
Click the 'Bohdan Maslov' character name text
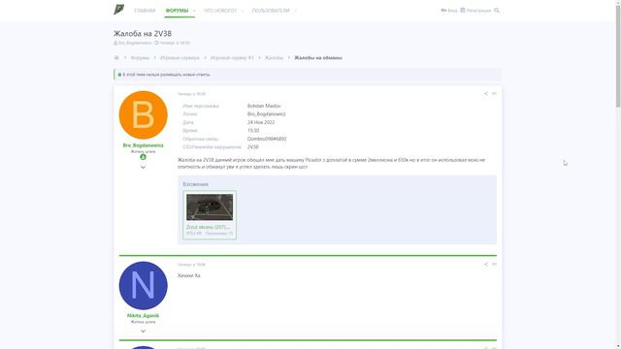coord(264,106)
